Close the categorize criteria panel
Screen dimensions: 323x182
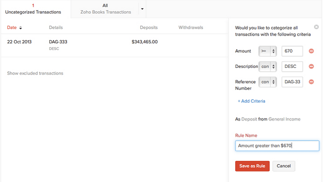click(x=316, y=27)
